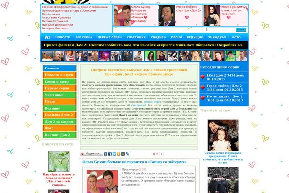Screen dimensions: 289x193
Task: Open Евгения Феофилактова на Доме 2 беременна link
Action: 75,7
